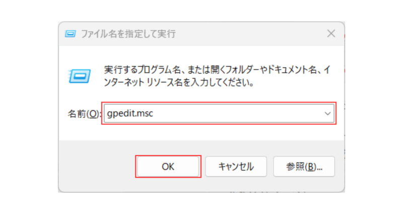Click the underlined B in 参照(B)...
403x214 pixels.
[x=310, y=167]
